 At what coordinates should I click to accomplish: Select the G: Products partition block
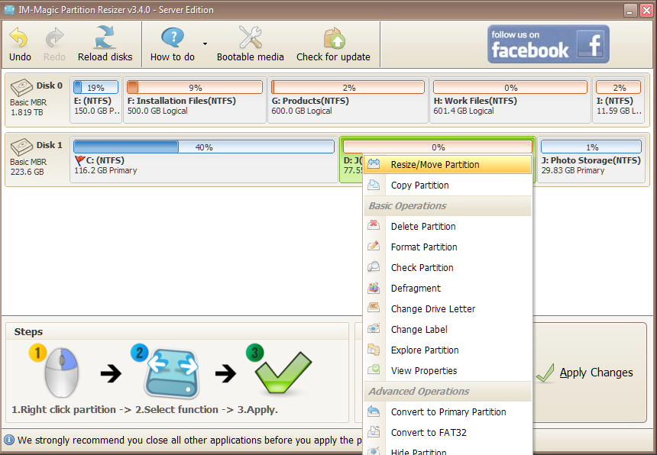pyautogui.click(x=348, y=100)
